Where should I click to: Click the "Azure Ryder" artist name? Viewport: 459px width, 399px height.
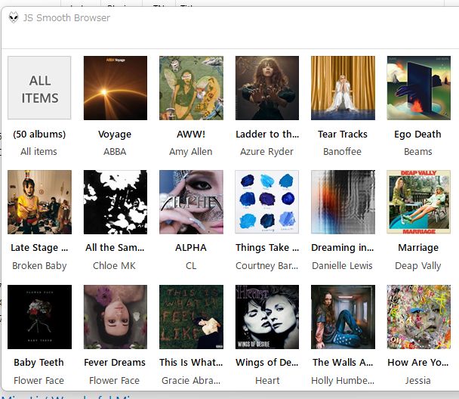pos(266,151)
